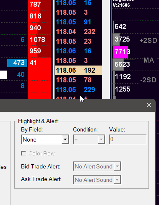Click the 41 red ask cell
Image resolution: width=159 pixels, height=205 pixels.
click(39, 63)
